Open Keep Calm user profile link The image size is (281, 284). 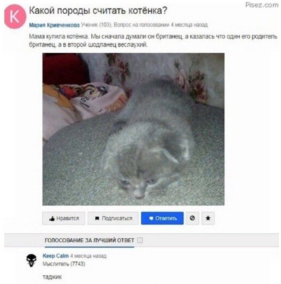(x=56, y=256)
